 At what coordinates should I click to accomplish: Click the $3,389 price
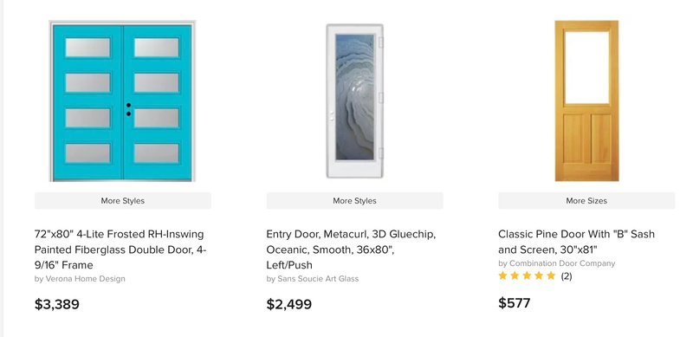click(x=57, y=304)
